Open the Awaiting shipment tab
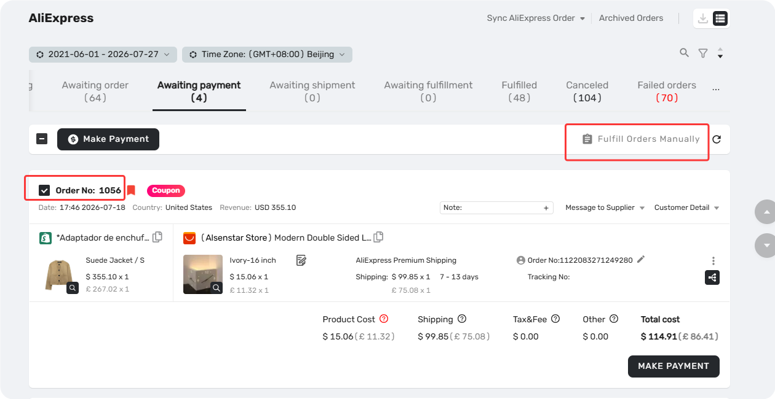Screen dimensions: 775x399 (x=312, y=91)
